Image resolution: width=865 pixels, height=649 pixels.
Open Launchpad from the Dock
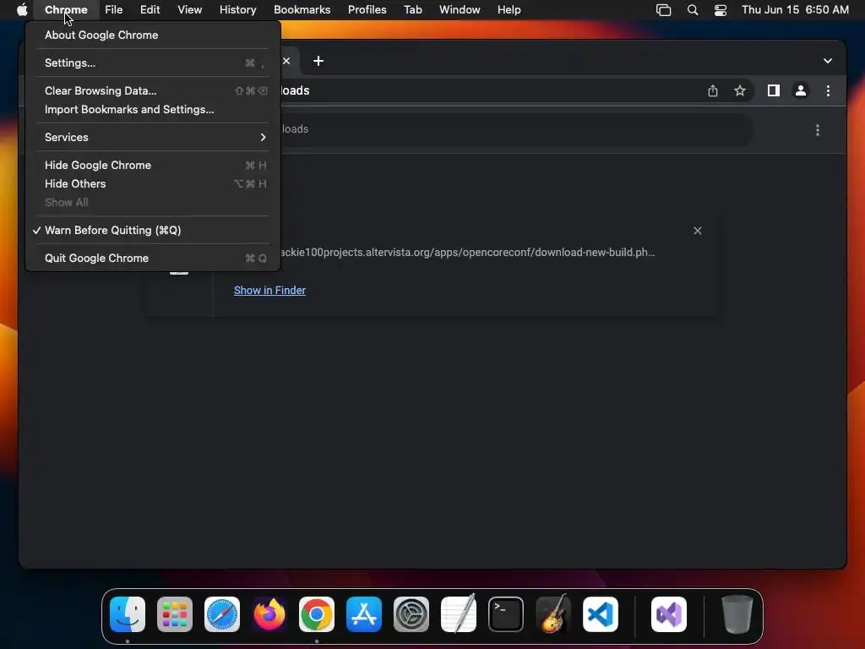(x=174, y=614)
